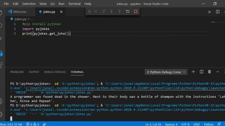Click on the '#pip install pyjokes' comment

41,24
